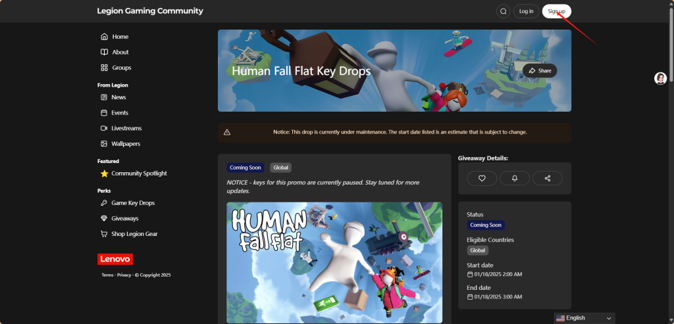Click the Home house icon

(x=104, y=37)
